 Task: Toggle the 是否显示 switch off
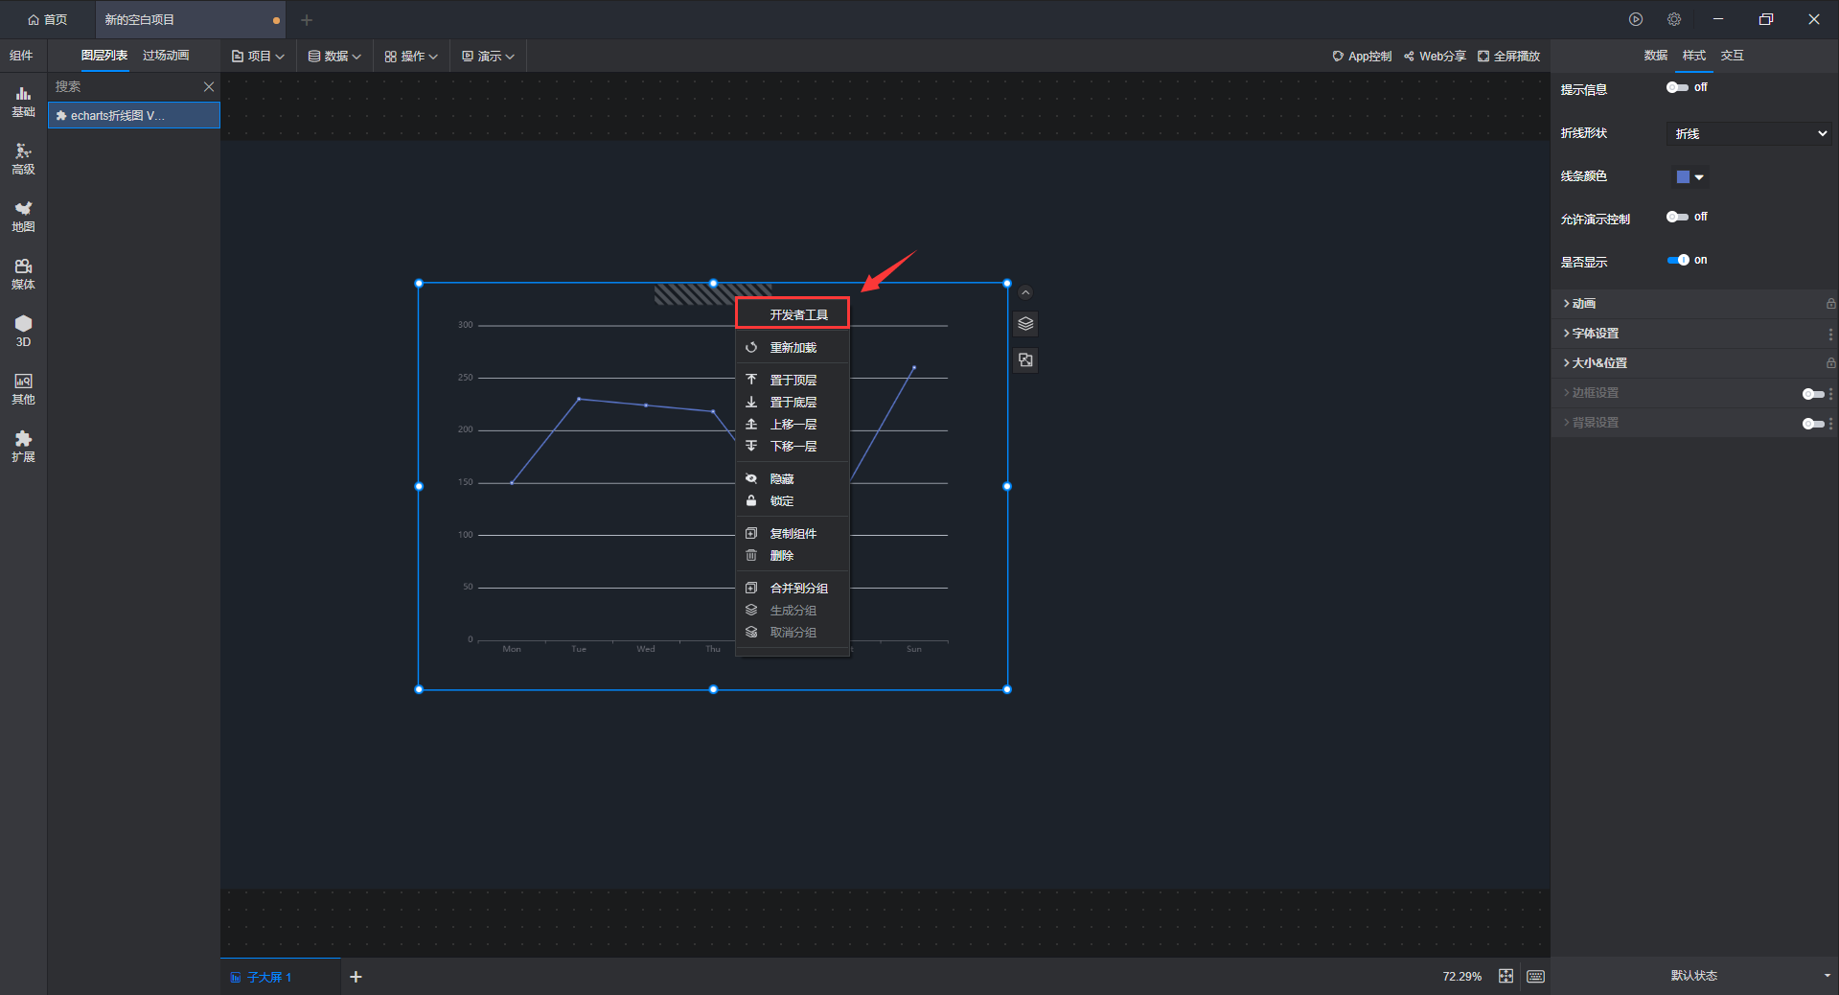tap(1677, 260)
